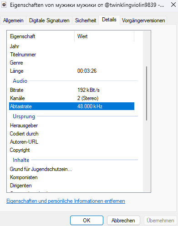Open the Digitale Signaturen tab
The width and height of the screenshot is (178, 226).
(49, 20)
